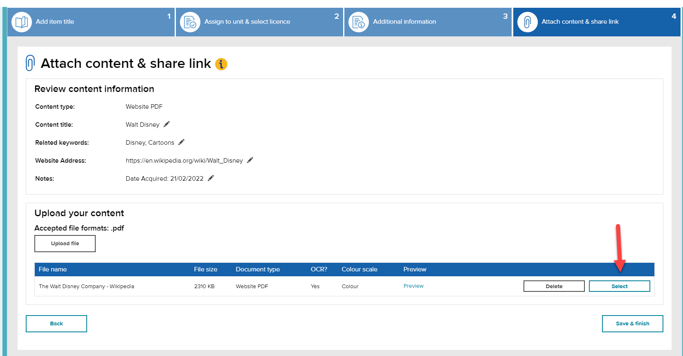Click the Wikipedia website address text
This screenshot has width=683, height=356.
pyautogui.click(x=184, y=161)
